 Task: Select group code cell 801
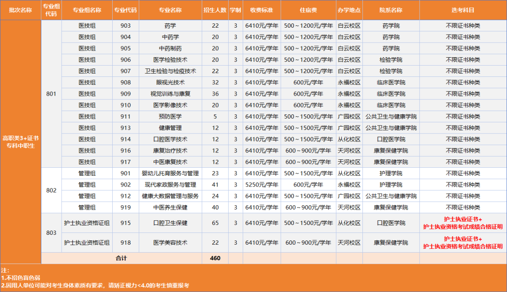tap(51, 94)
